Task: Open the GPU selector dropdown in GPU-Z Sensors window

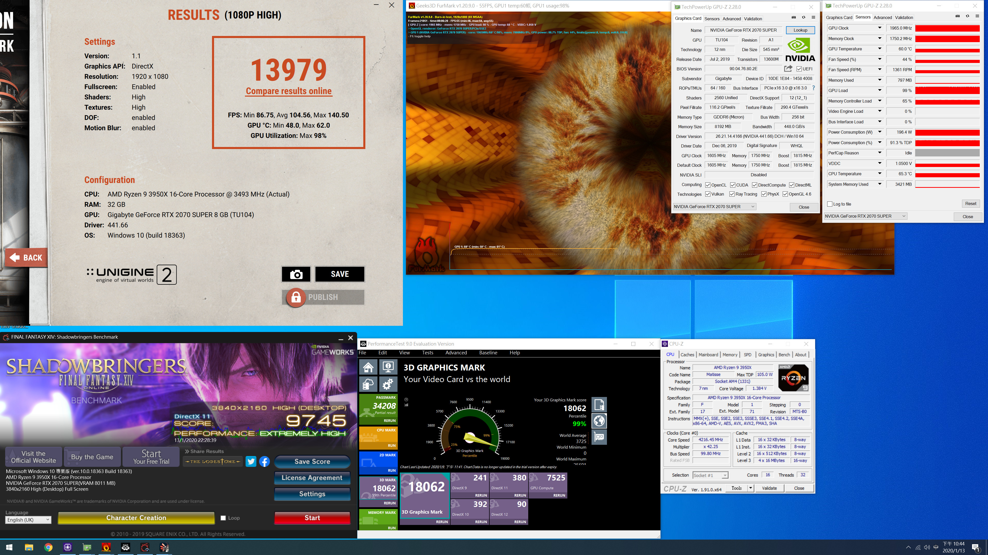Action: [866, 216]
